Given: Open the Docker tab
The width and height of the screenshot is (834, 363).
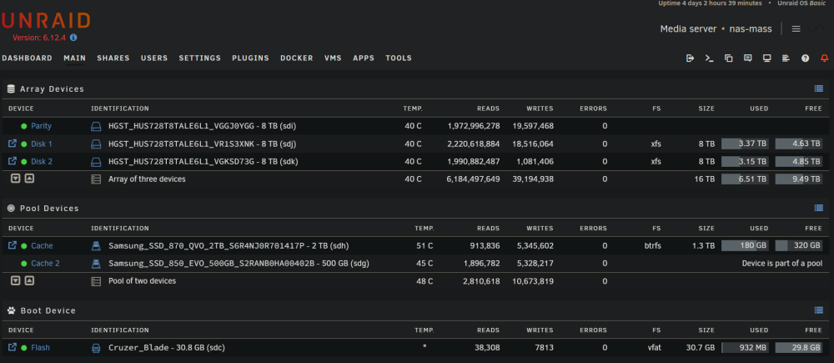Looking at the screenshot, I should [297, 58].
